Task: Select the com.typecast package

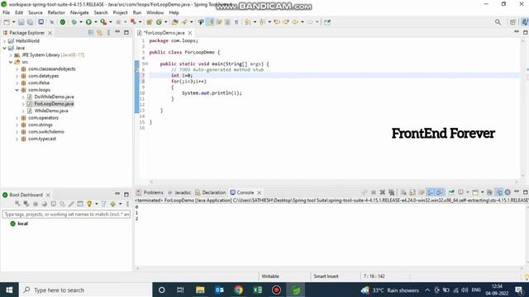Action: [x=42, y=139]
